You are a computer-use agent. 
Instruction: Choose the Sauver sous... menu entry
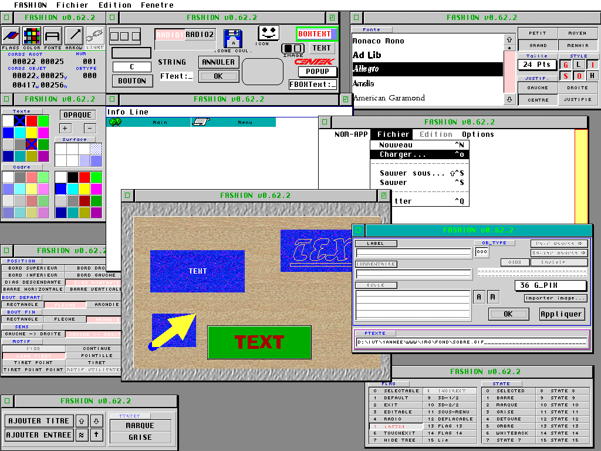(420, 173)
